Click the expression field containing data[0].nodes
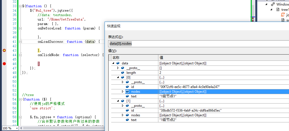The width and height of the screenshot is (289, 131). [199, 44]
